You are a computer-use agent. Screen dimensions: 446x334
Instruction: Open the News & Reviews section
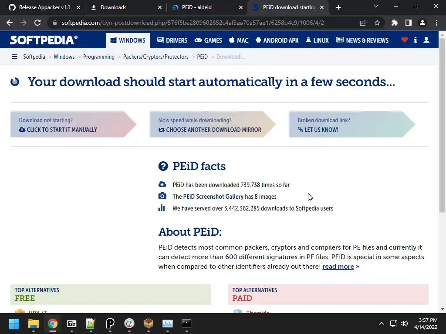click(x=362, y=40)
